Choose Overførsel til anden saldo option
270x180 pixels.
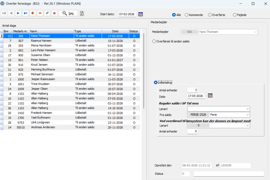(154, 41)
